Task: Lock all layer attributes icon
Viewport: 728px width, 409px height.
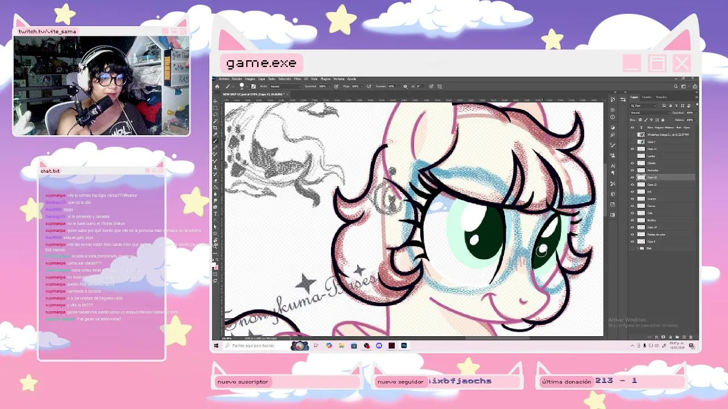Action: (663, 120)
